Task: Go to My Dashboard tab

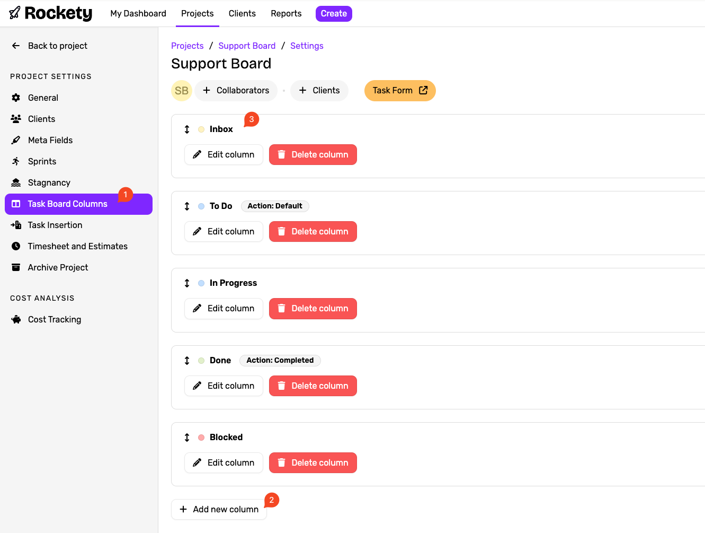Action: point(138,14)
